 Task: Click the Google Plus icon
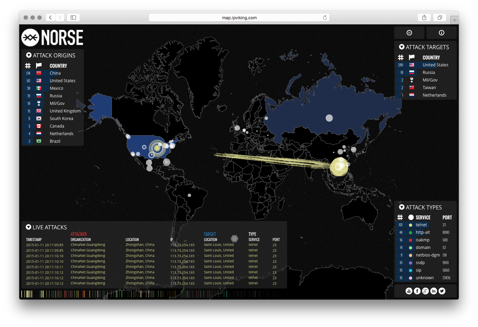click(425, 291)
